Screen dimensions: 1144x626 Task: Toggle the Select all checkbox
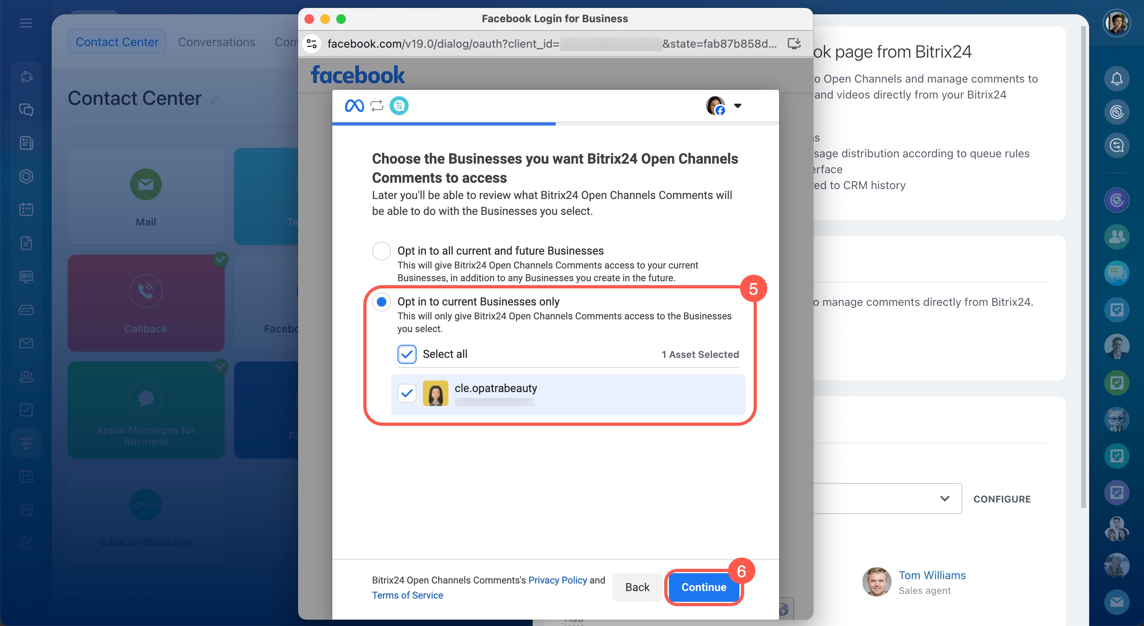(x=406, y=354)
